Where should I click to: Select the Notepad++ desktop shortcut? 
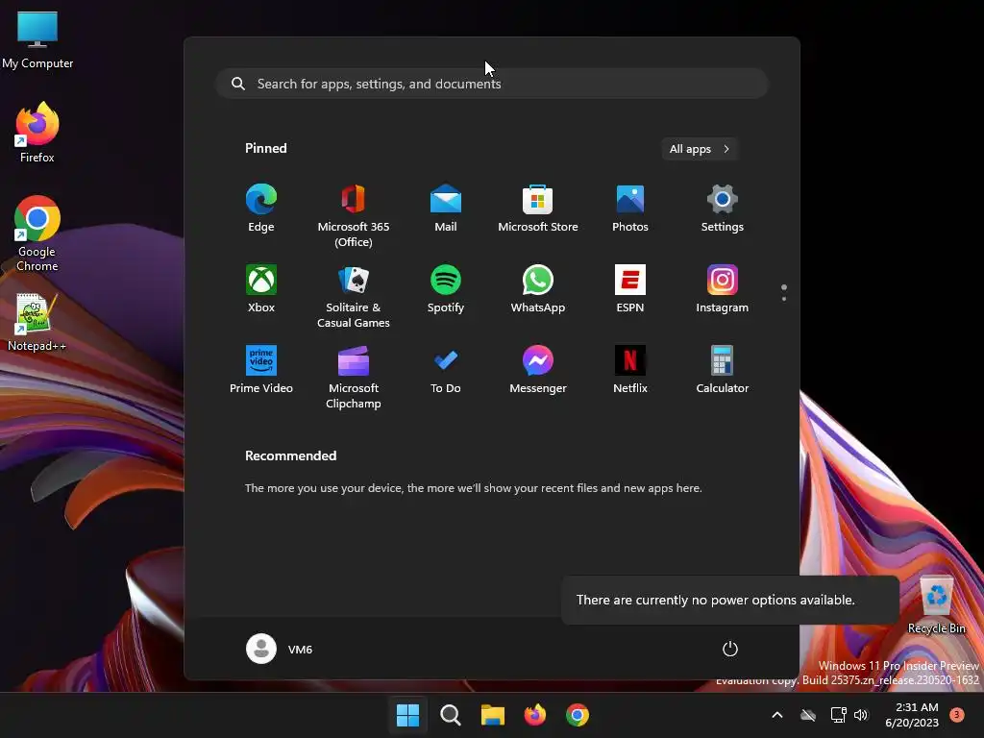click(37, 323)
